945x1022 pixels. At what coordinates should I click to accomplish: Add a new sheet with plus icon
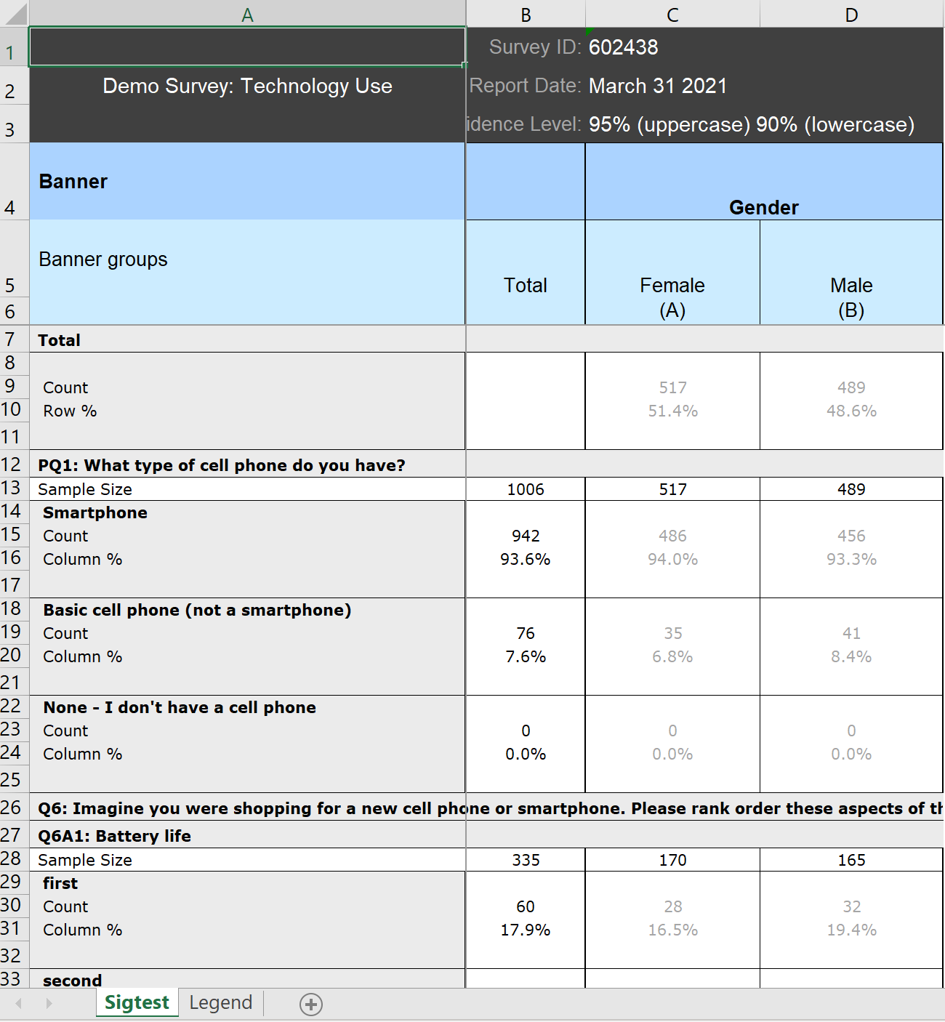point(311,1005)
